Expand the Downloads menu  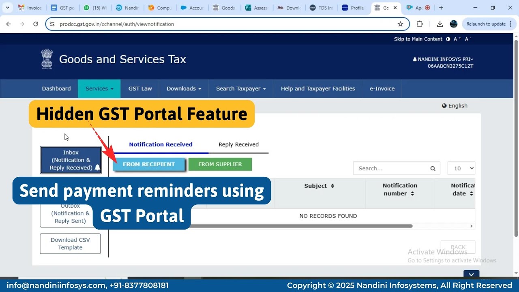pos(184,88)
